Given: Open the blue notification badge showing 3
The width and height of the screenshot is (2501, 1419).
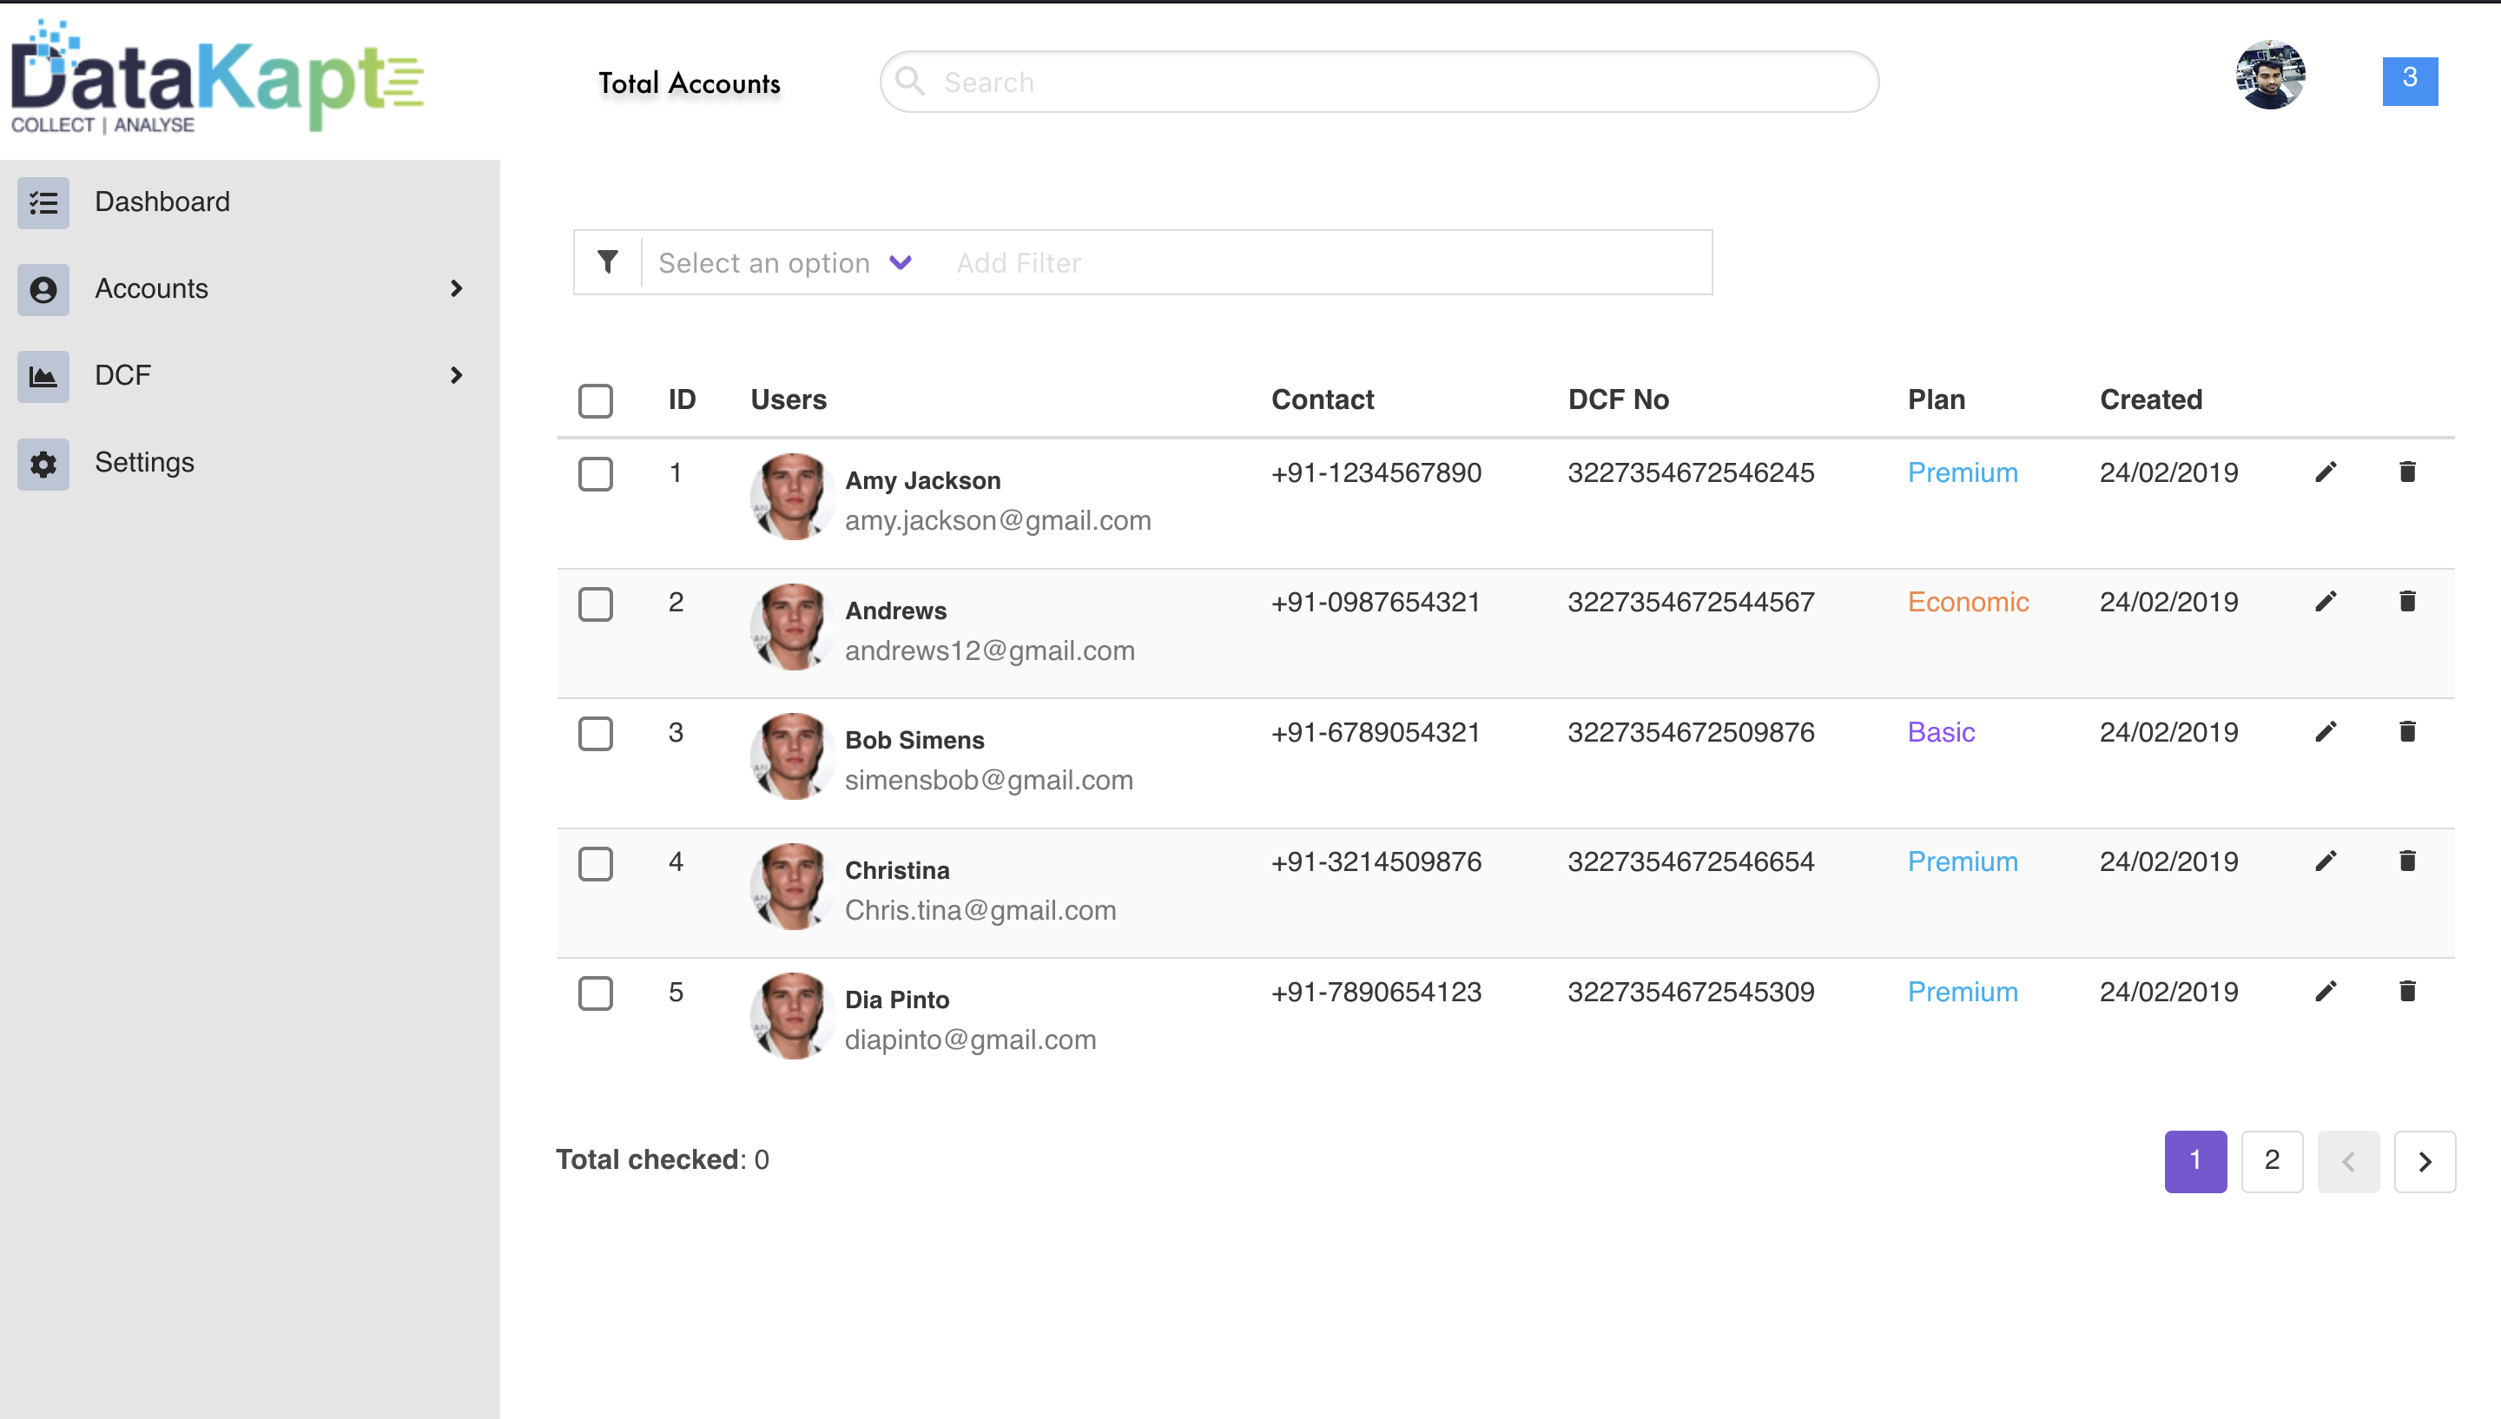Looking at the screenshot, I should (2410, 81).
